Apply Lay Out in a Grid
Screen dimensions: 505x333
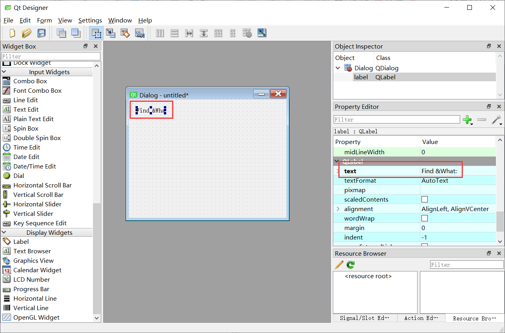click(218, 33)
